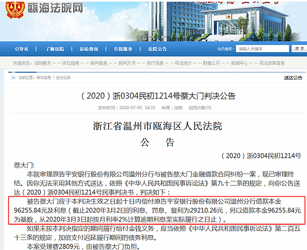Open 执行信息 quick browse link

tap(155, 63)
